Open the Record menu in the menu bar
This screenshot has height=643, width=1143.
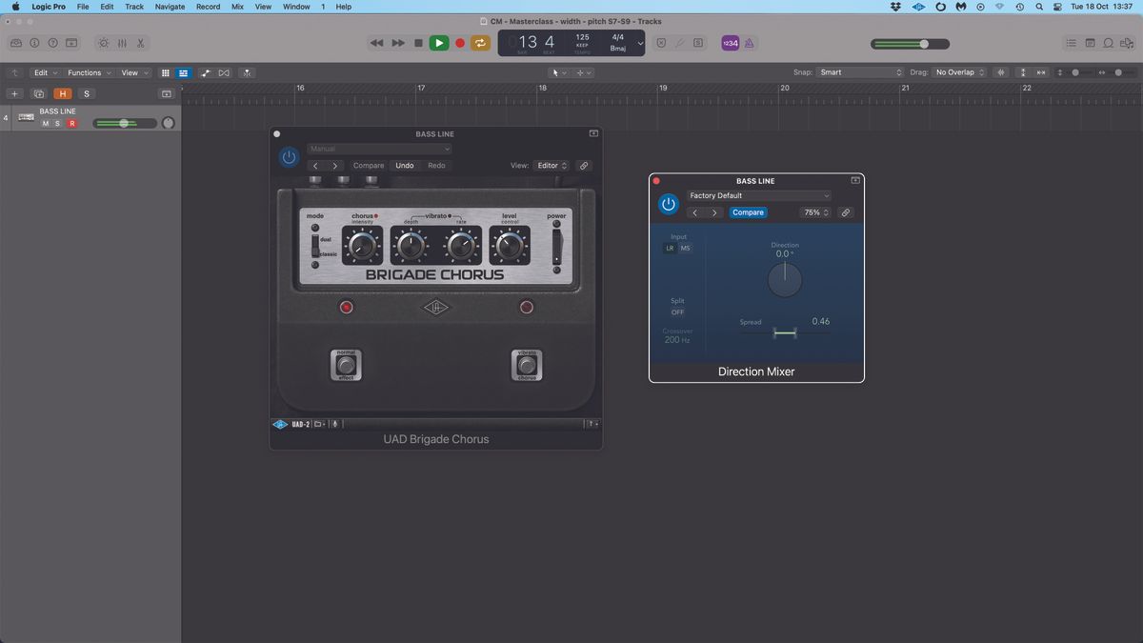tap(208, 7)
